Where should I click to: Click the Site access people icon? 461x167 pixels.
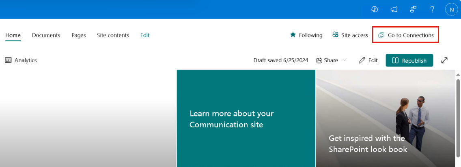click(335, 35)
